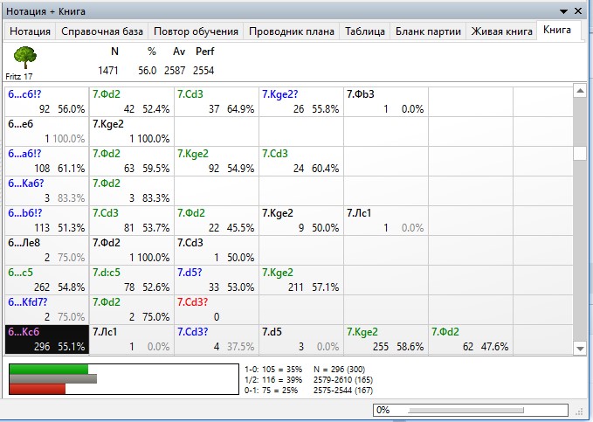Close the Нотация + Книга panel
The image size is (593, 422).
[x=581, y=10]
